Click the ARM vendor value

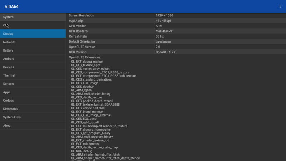(x=159, y=26)
